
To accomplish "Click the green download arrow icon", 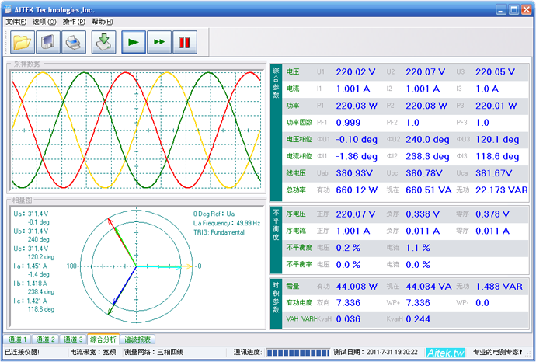I will pos(105,42).
